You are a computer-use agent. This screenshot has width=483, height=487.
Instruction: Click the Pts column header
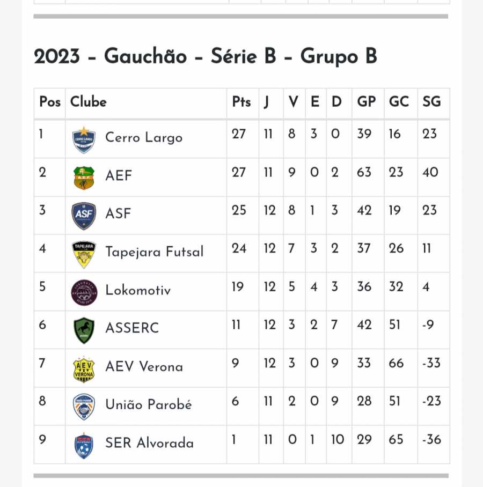click(x=241, y=102)
